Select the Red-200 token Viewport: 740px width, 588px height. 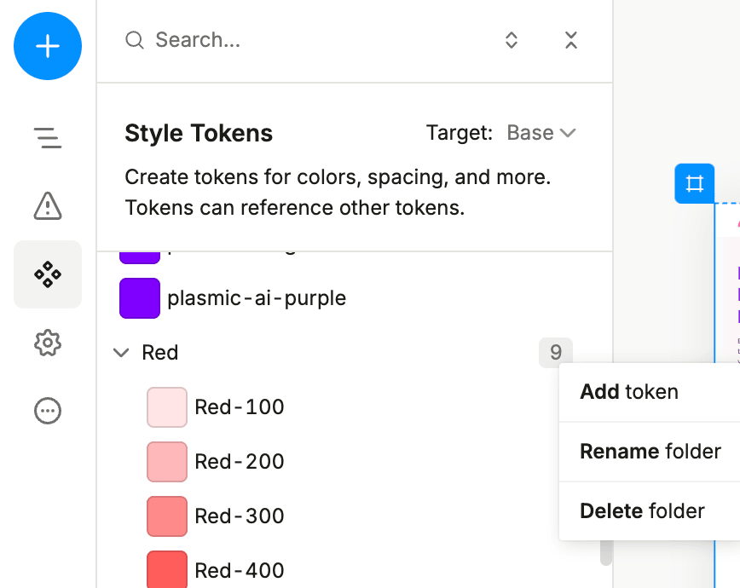pos(240,462)
